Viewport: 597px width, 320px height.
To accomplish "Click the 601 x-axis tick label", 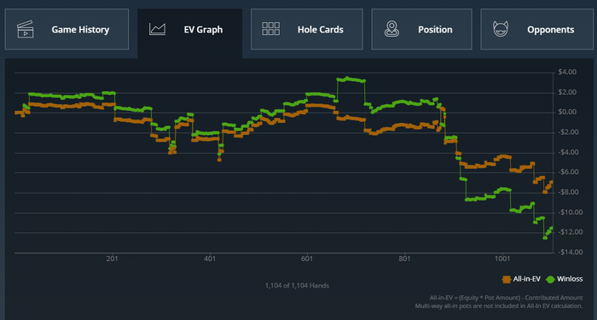I will click(307, 259).
